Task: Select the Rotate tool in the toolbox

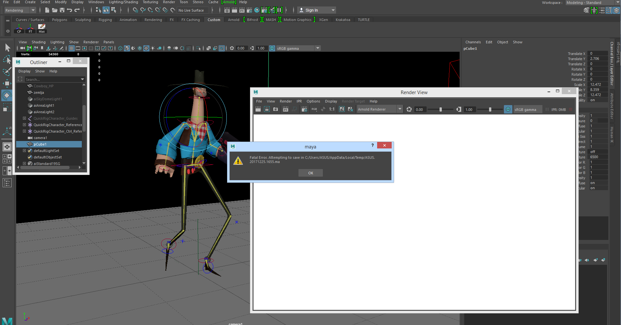Action: [7, 95]
